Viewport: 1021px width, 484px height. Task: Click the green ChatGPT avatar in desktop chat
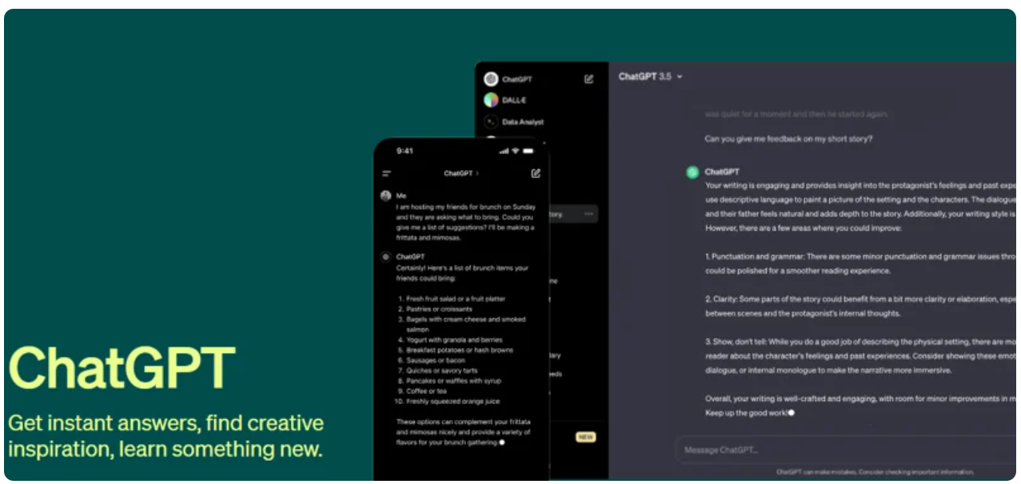point(692,172)
